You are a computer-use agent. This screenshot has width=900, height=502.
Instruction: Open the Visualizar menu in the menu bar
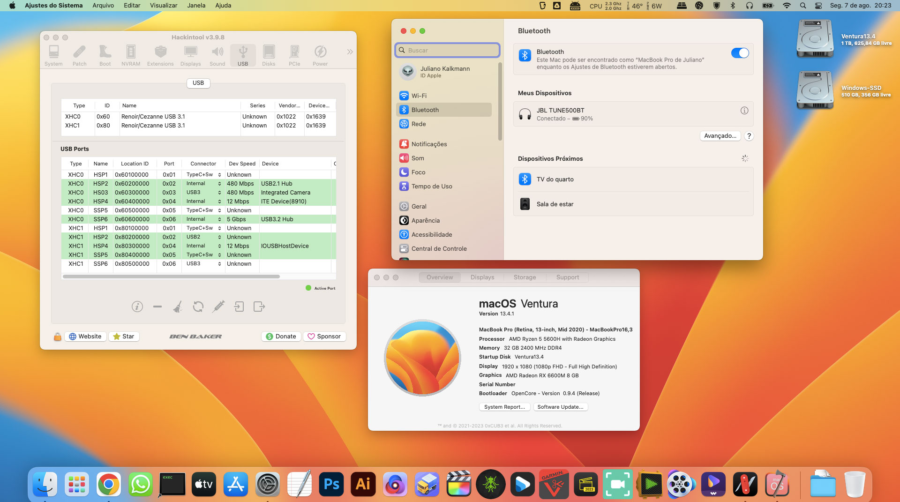(163, 5)
